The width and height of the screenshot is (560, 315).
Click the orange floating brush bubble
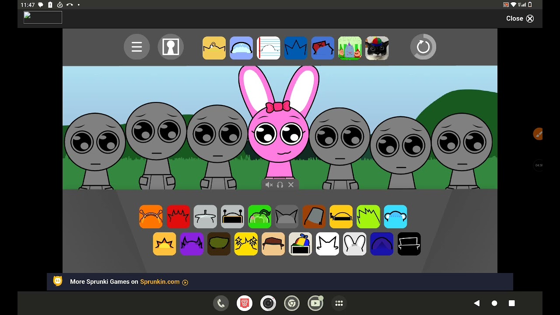point(538,134)
